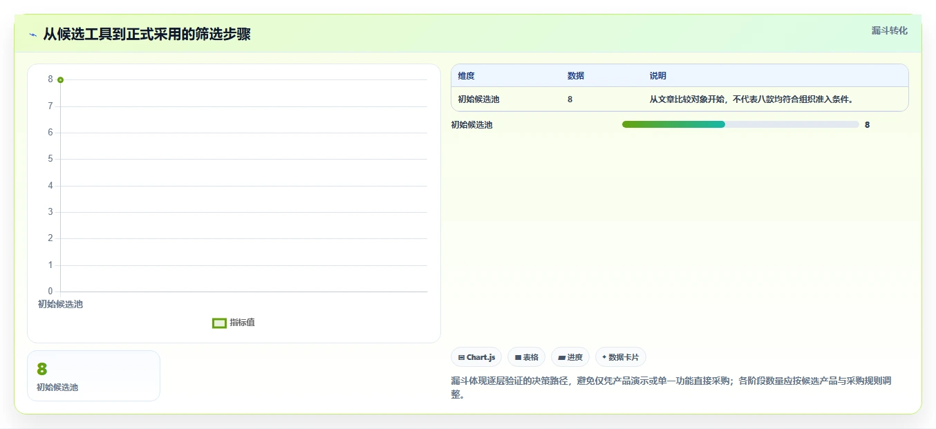The image size is (936, 429).
Task: Click the 初始候选池 progress bar
Action: 740,124
